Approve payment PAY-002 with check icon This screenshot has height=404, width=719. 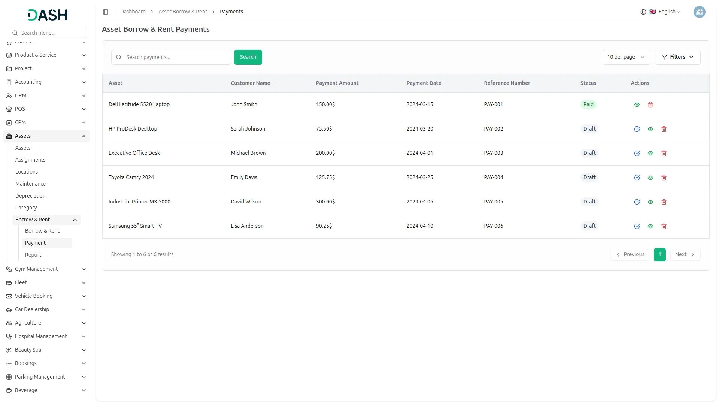pos(637,129)
